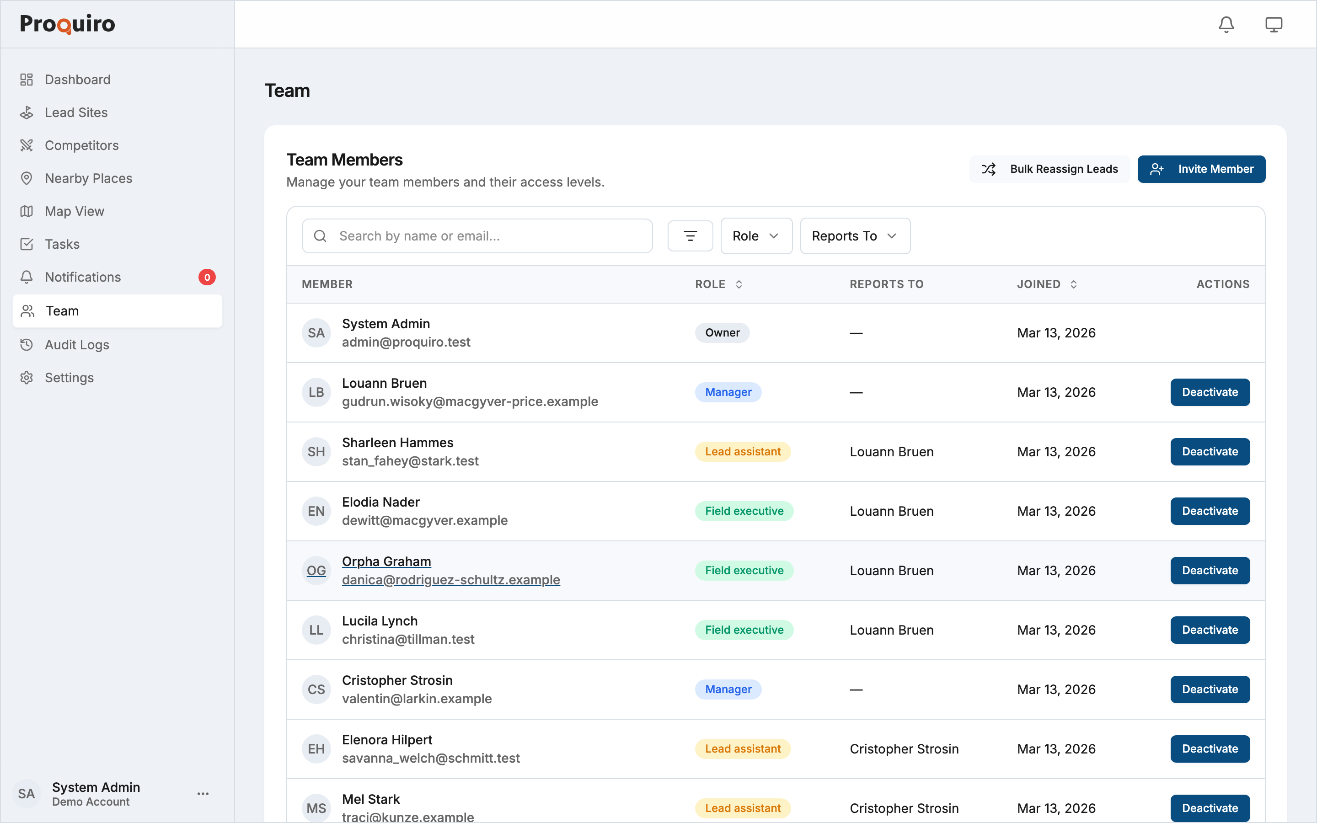The width and height of the screenshot is (1317, 823).
Task: Click the Competitors crossed-swords icon
Action: click(x=27, y=145)
